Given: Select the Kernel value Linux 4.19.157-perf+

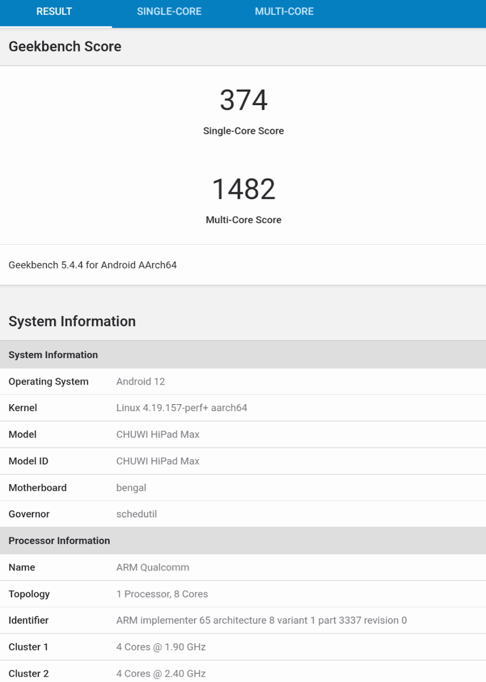Looking at the screenshot, I should pyautogui.click(x=181, y=408).
